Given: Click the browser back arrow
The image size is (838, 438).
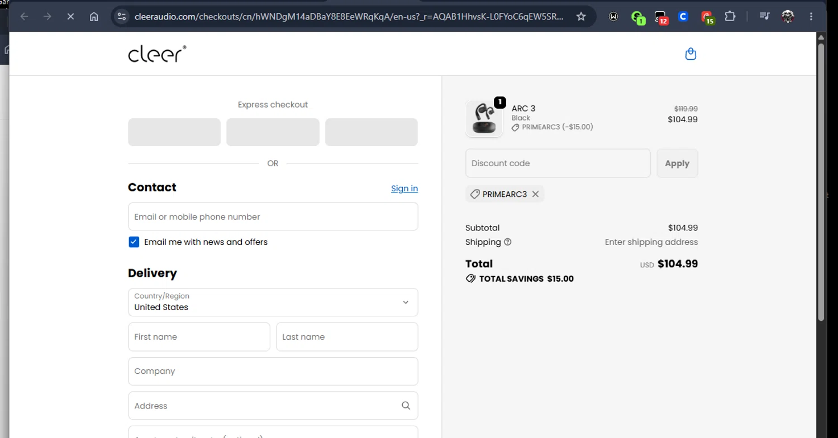Looking at the screenshot, I should tap(24, 17).
